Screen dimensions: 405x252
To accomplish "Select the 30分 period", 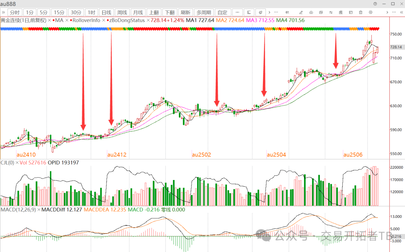I will tap(76, 12).
